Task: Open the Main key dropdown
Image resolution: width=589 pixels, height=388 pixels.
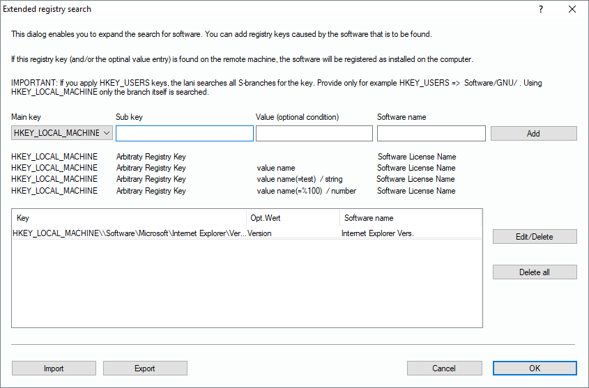Action: coord(62,133)
